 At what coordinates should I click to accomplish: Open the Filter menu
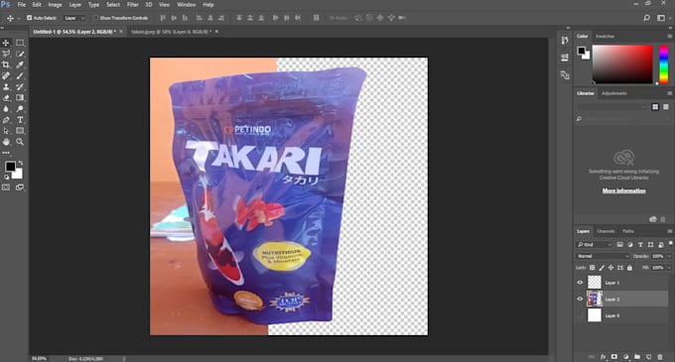tap(133, 5)
